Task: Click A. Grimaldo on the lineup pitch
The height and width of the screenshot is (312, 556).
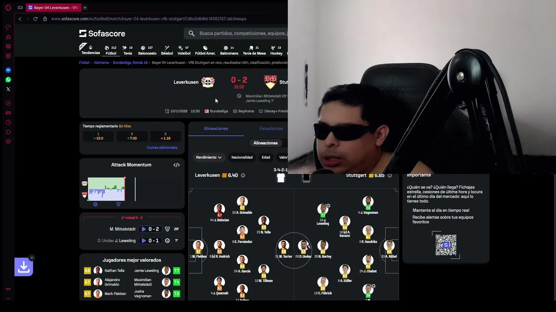Action: click(x=242, y=206)
